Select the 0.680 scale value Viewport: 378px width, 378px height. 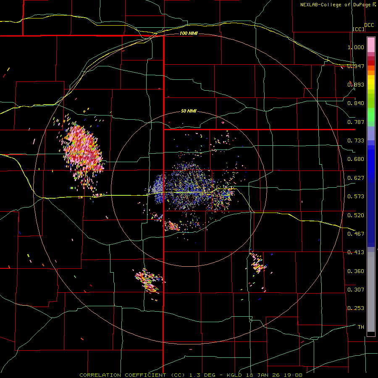point(356,159)
